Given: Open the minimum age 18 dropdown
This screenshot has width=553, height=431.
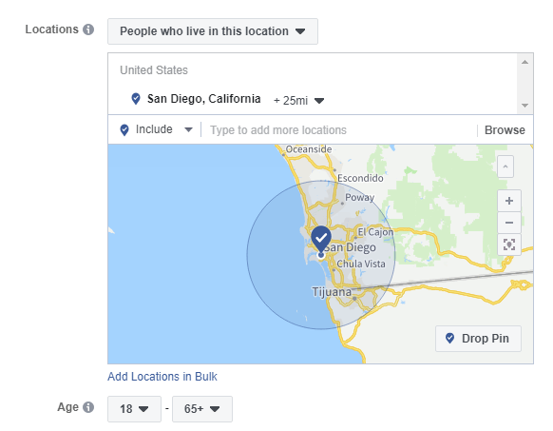Looking at the screenshot, I should tap(134, 409).
